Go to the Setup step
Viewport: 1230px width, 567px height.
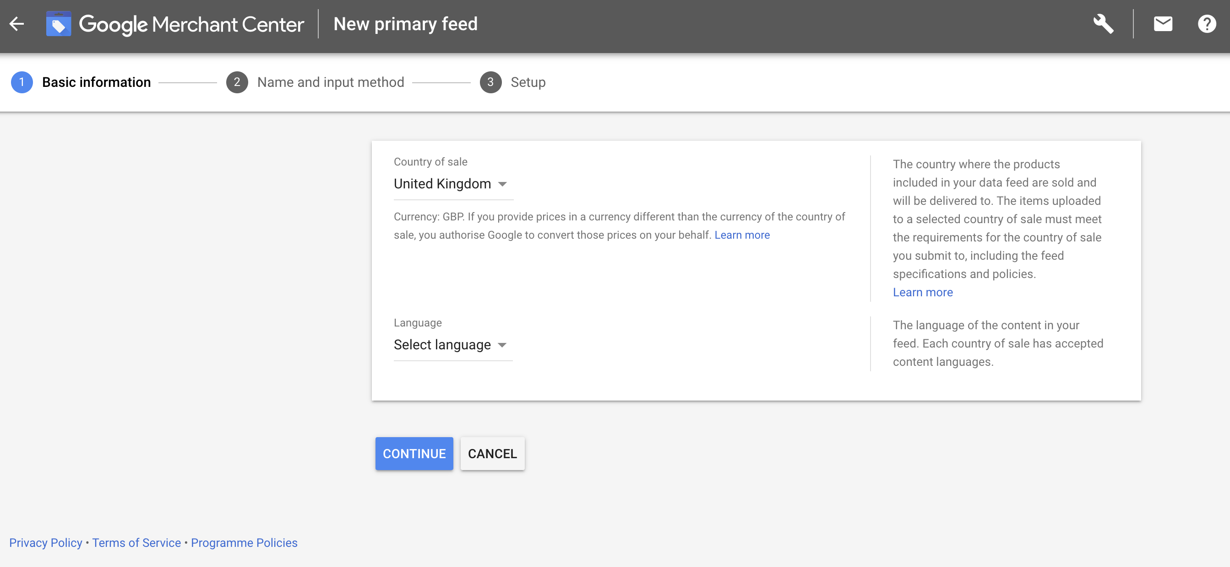(528, 82)
